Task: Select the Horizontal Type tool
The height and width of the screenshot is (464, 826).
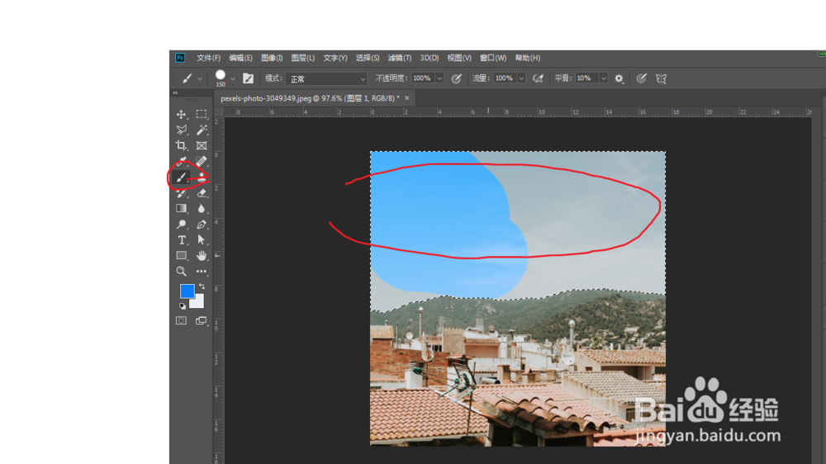Action: coord(181,240)
